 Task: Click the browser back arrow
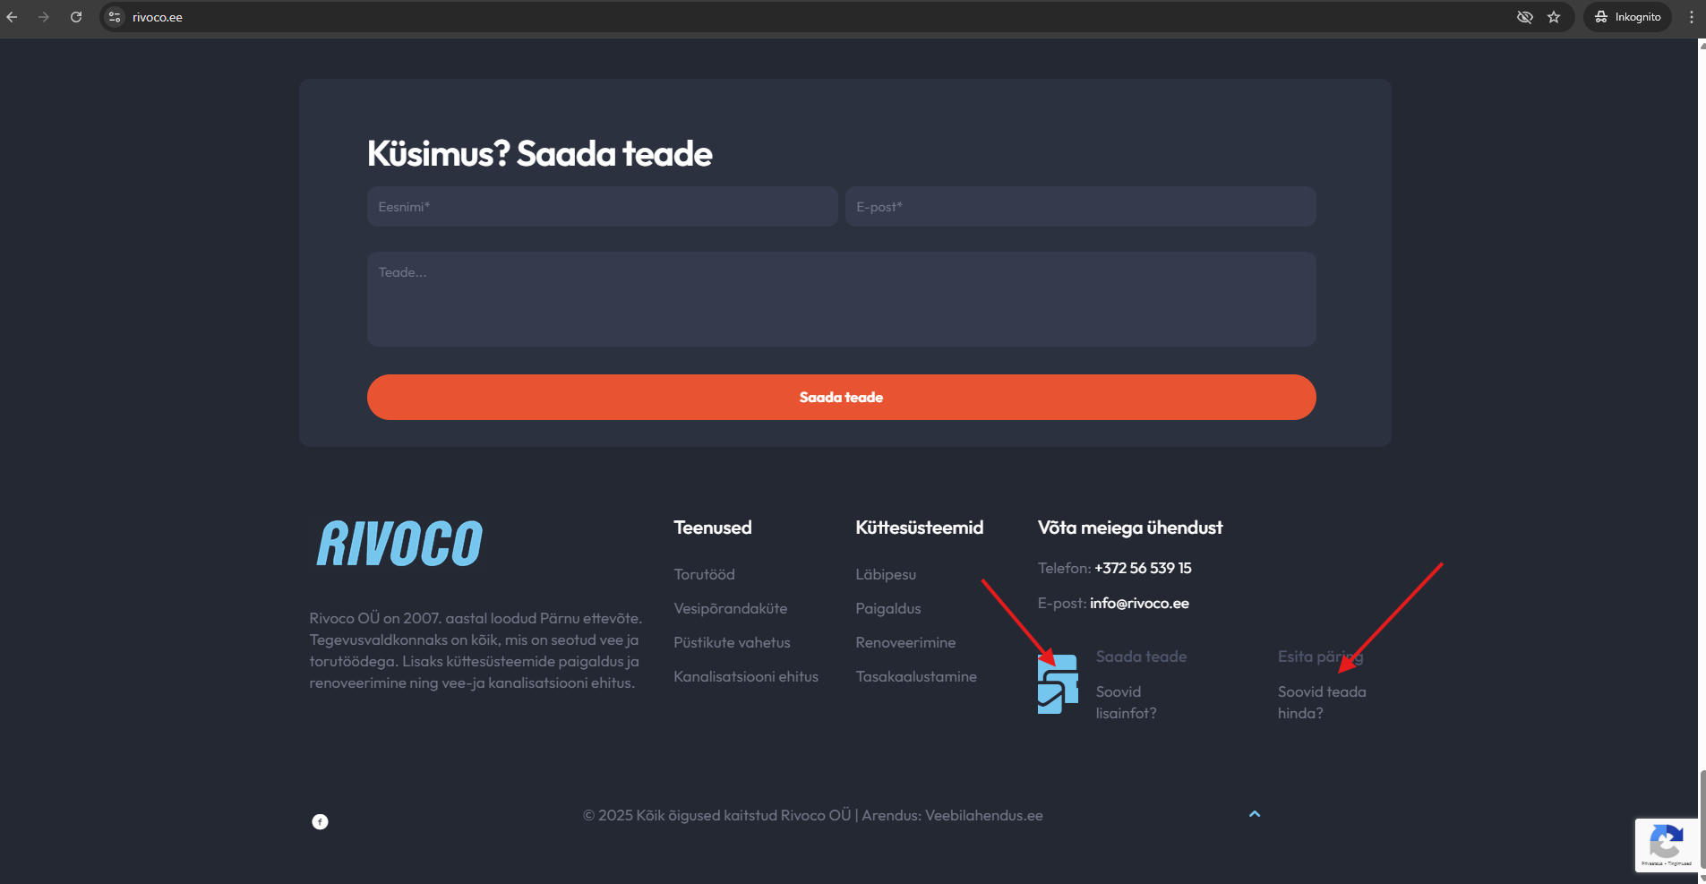[x=12, y=17]
